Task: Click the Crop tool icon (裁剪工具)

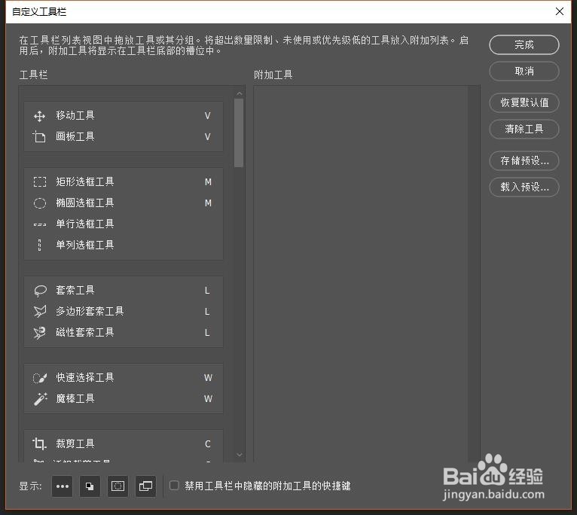Action: (39, 444)
